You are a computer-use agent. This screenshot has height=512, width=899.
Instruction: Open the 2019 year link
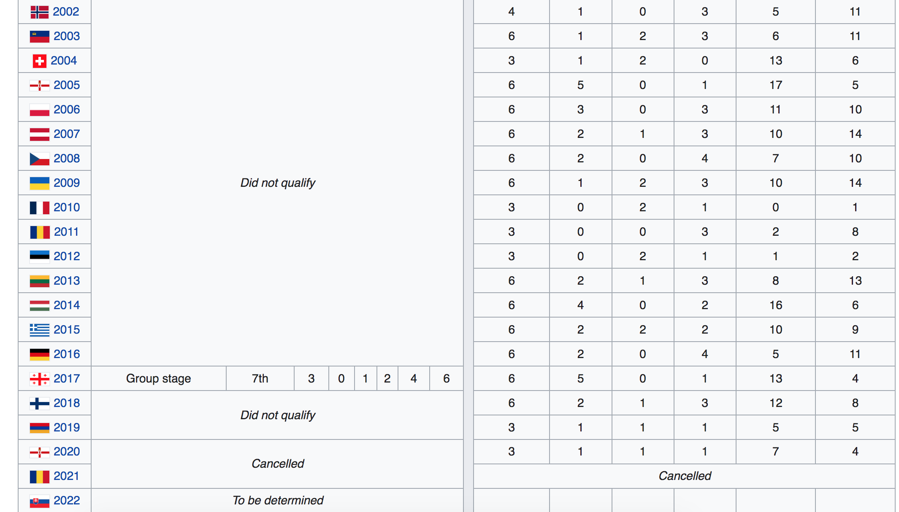(x=67, y=428)
